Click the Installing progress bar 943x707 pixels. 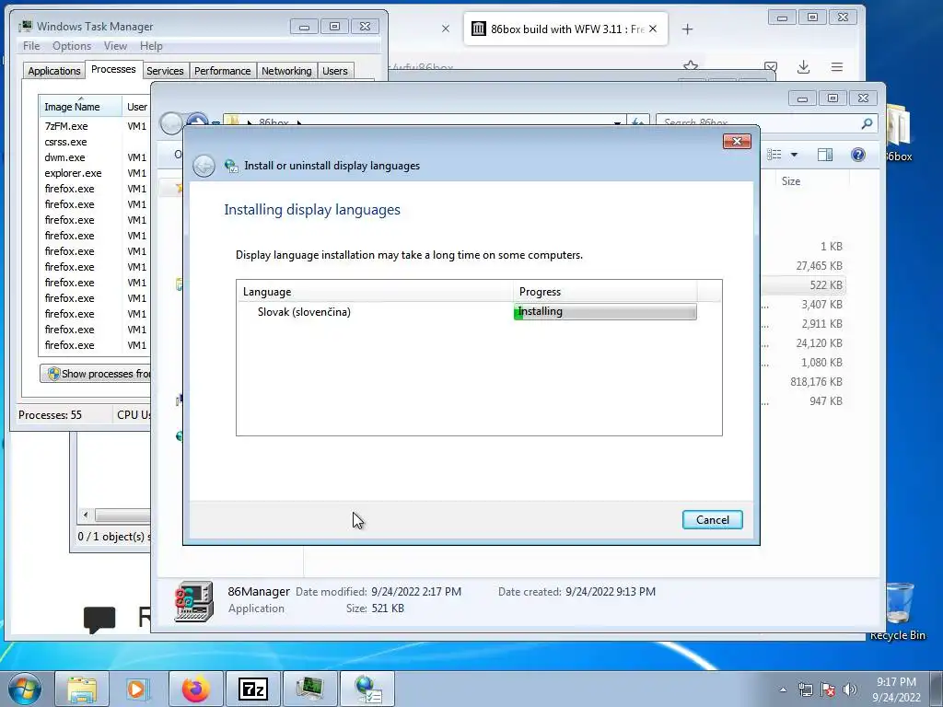605,311
